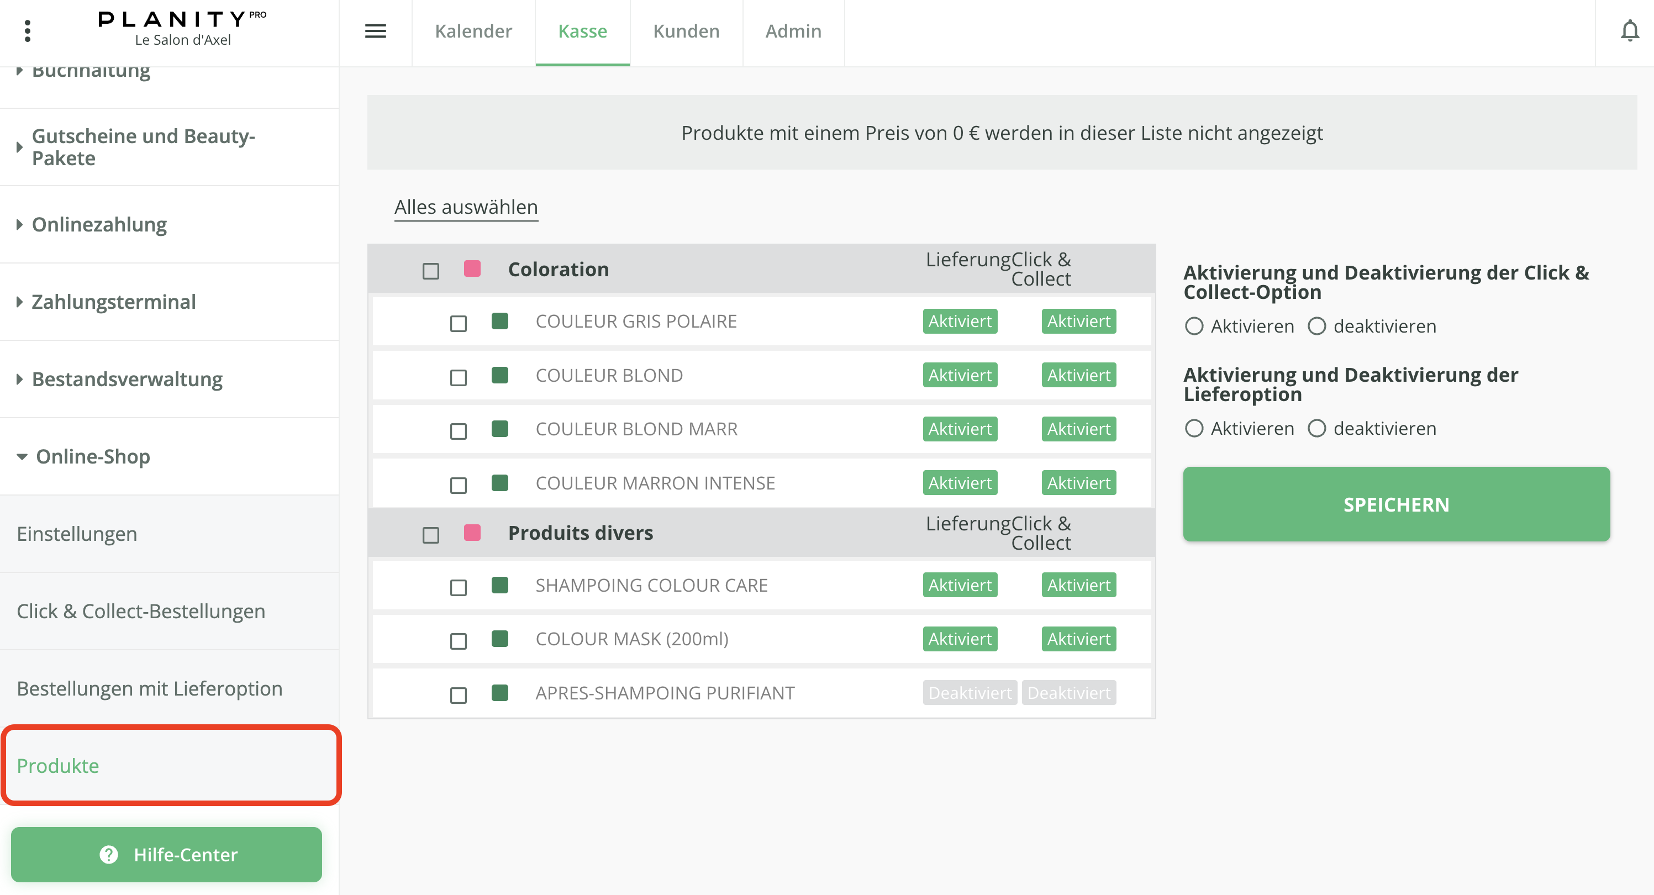Select Aktivieren radio for Click & Collect-Option
This screenshot has width=1654, height=895.
pos(1194,326)
